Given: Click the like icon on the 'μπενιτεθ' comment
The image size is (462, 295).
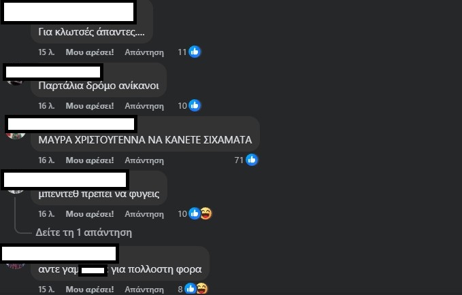Looking at the screenshot, I should 194,213.
